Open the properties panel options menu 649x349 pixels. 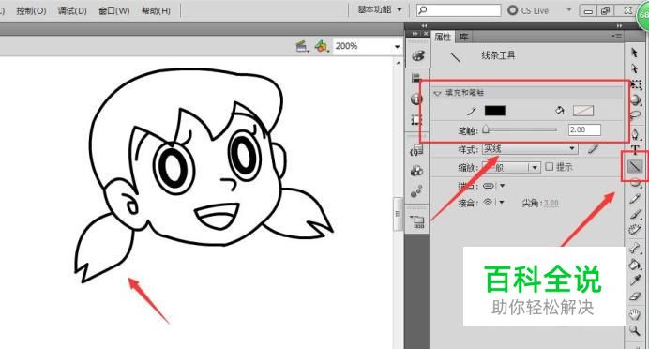[617, 36]
